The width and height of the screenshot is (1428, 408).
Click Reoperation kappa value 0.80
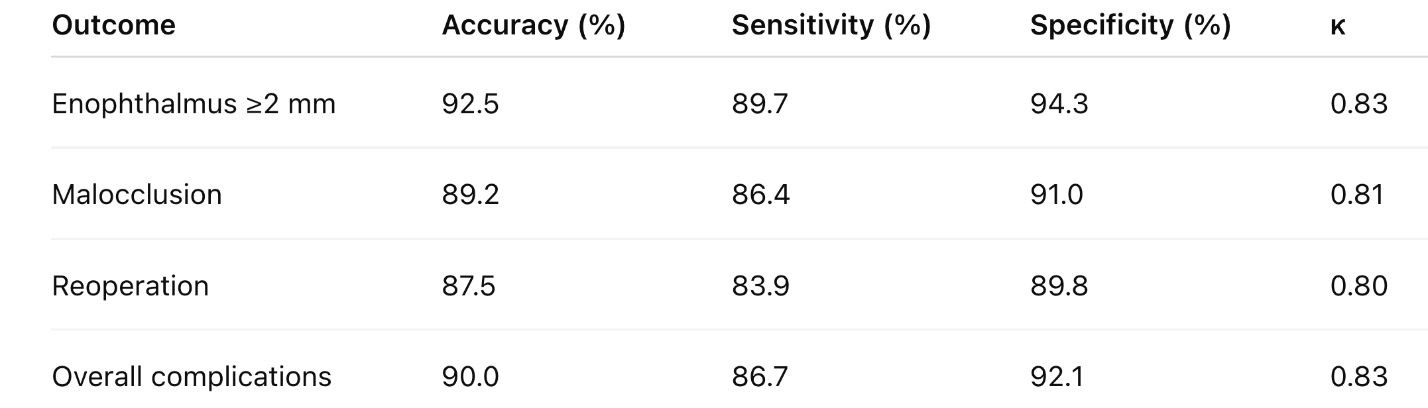[1358, 286]
